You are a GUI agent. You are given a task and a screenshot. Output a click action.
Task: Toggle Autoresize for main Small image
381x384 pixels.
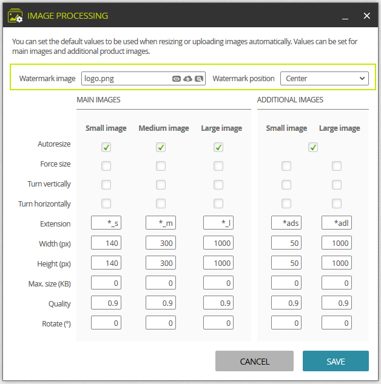(106, 147)
